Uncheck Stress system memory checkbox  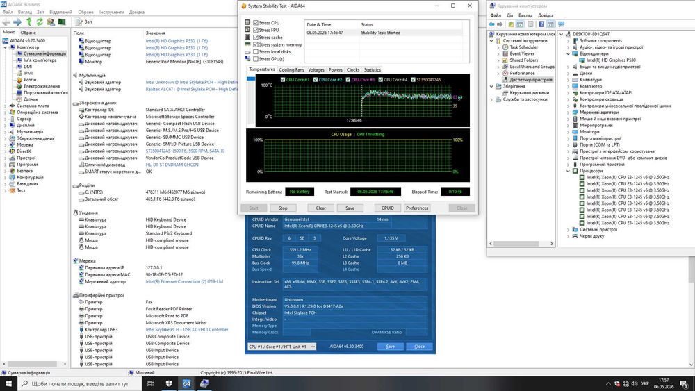[x=256, y=44]
